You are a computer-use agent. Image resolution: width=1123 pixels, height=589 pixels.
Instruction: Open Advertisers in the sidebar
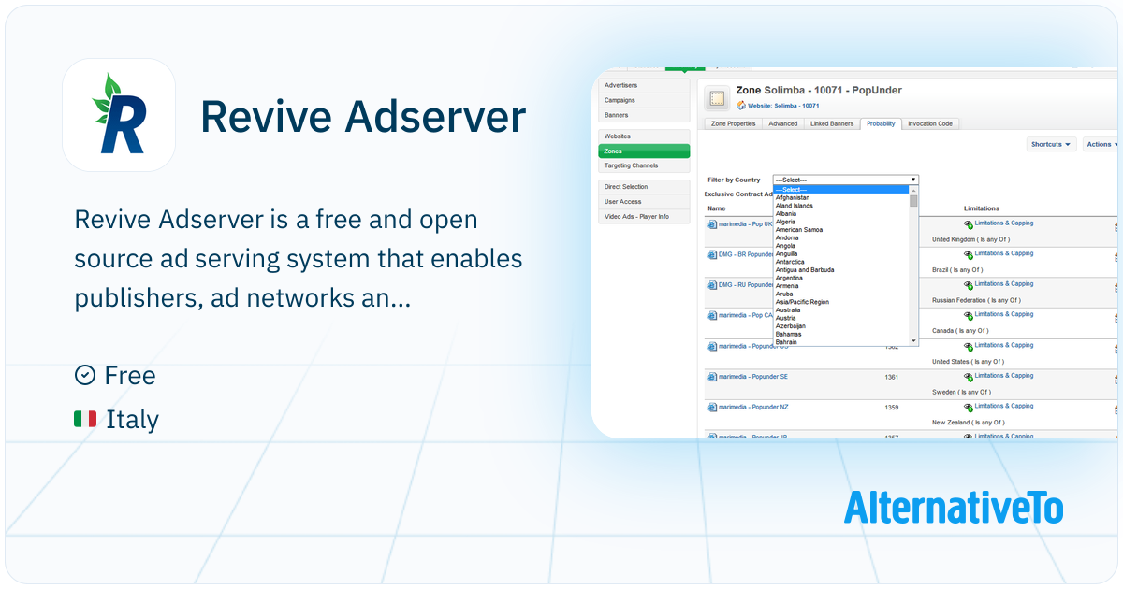click(644, 86)
